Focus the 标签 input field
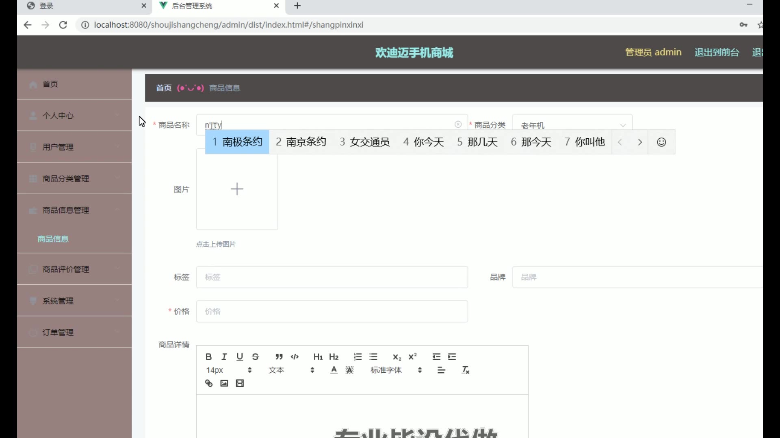 point(332,277)
